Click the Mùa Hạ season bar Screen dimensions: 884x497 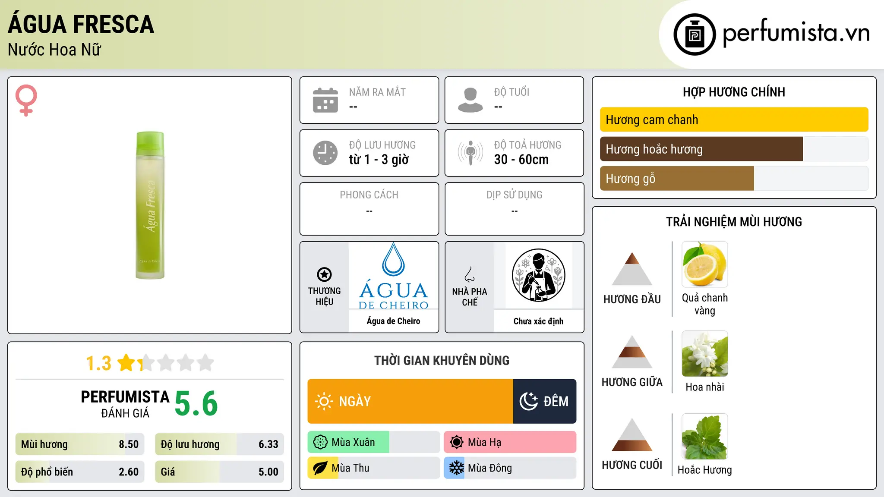pos(510,442)
